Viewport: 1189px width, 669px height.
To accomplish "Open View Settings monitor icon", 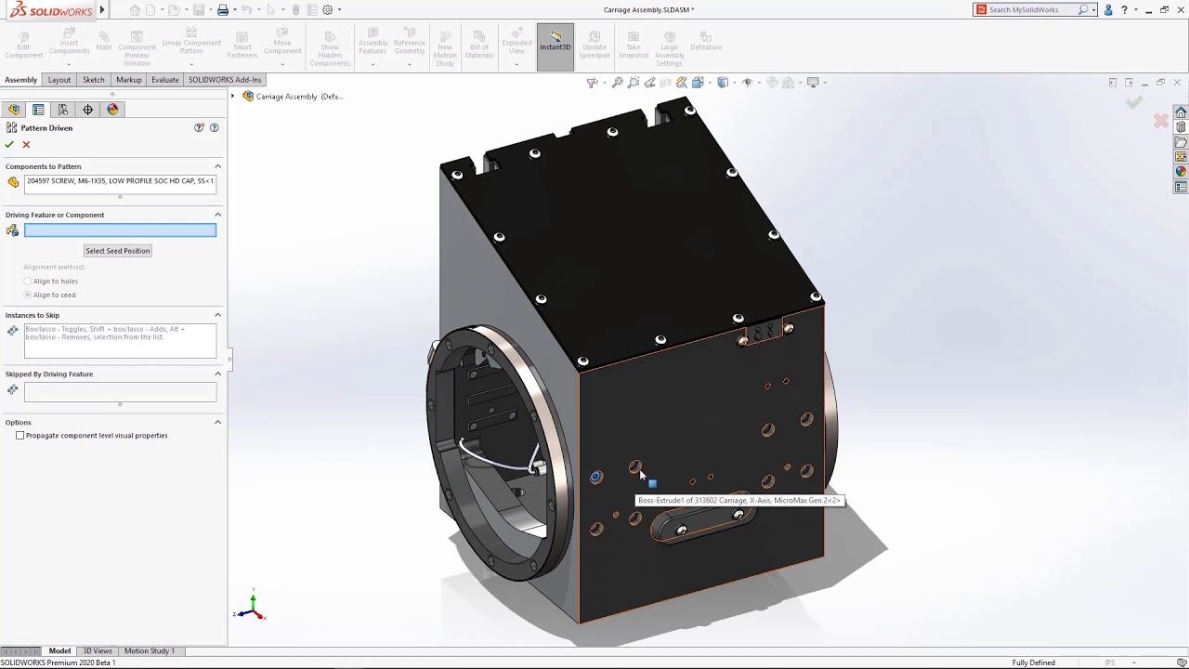I will pyautogui.click(x=813, y=83).
